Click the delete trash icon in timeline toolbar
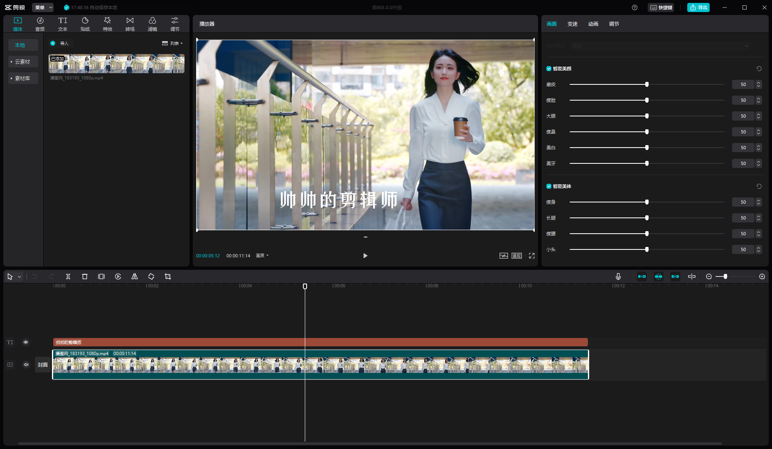Screen dimensions: 772x449 pyautogui.click(x=85, y=276)
